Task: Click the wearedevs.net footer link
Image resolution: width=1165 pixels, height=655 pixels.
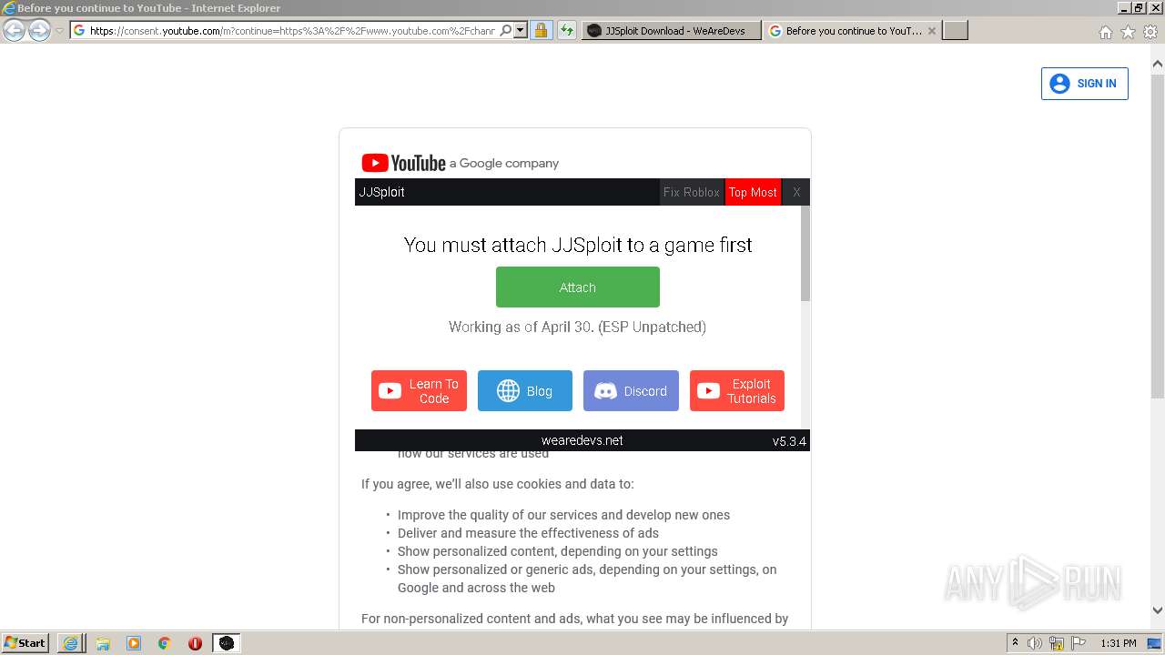Action: coord(582,440)
